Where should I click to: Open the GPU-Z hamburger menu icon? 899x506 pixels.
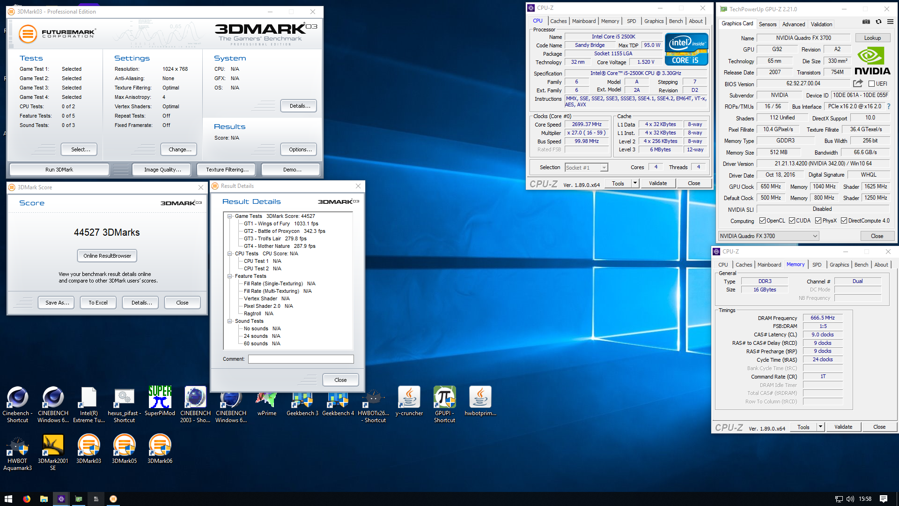(x=890, y=22)
